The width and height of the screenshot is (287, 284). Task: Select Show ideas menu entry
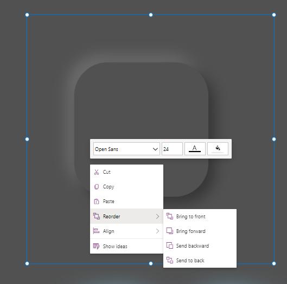[126, 246]
